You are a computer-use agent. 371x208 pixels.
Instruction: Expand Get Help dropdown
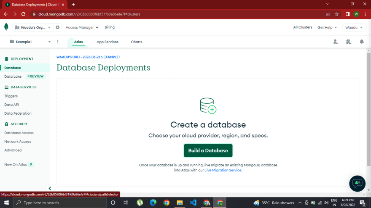[327, 27]
